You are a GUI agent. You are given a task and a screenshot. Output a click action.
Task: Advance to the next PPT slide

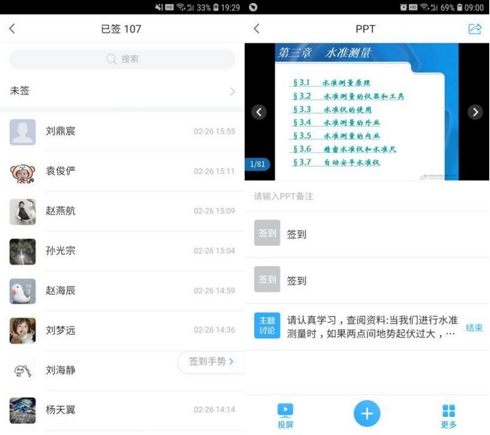coord(475,112)
